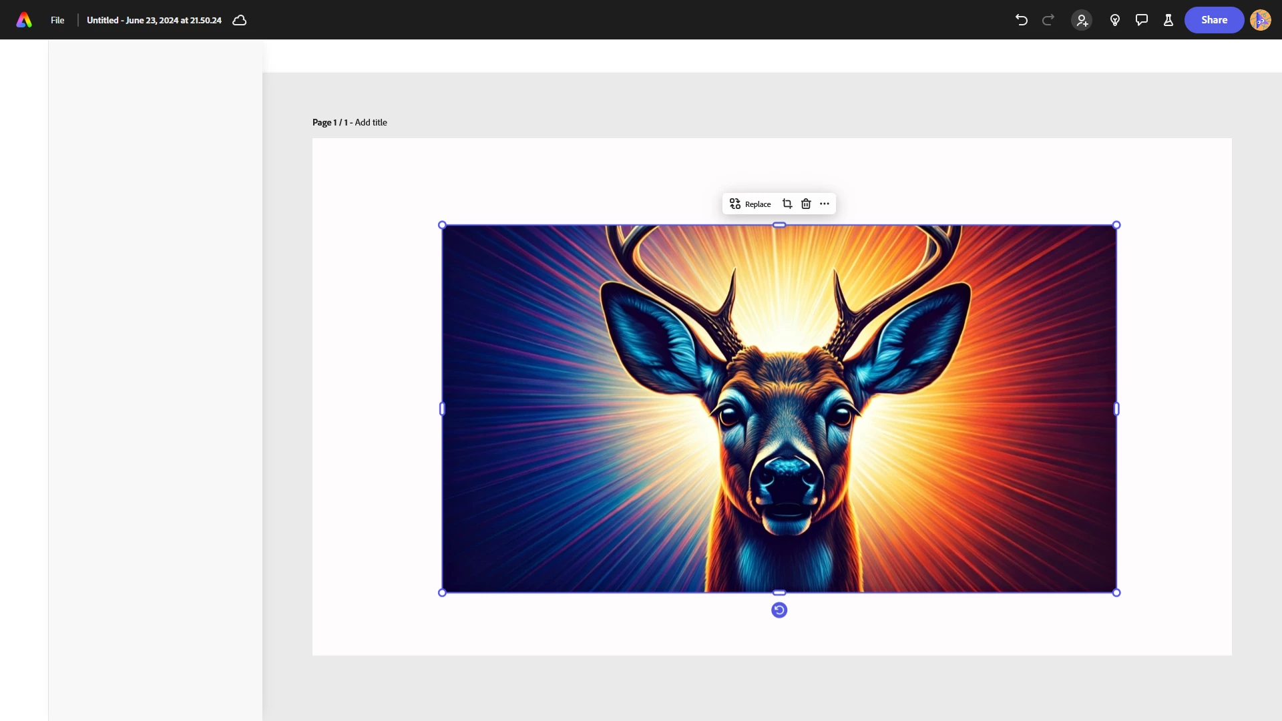
Task: Click the redo arrow icon
Action: 1048,20
